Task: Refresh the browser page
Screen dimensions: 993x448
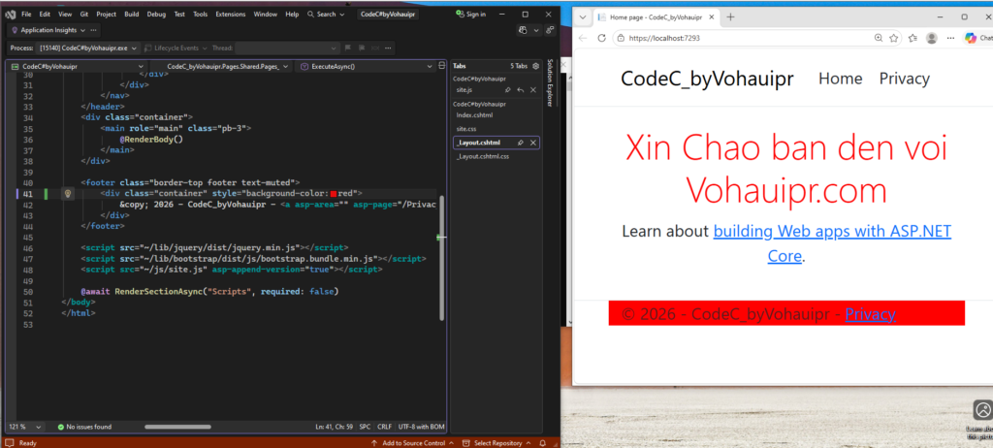Action: (602, 38)
